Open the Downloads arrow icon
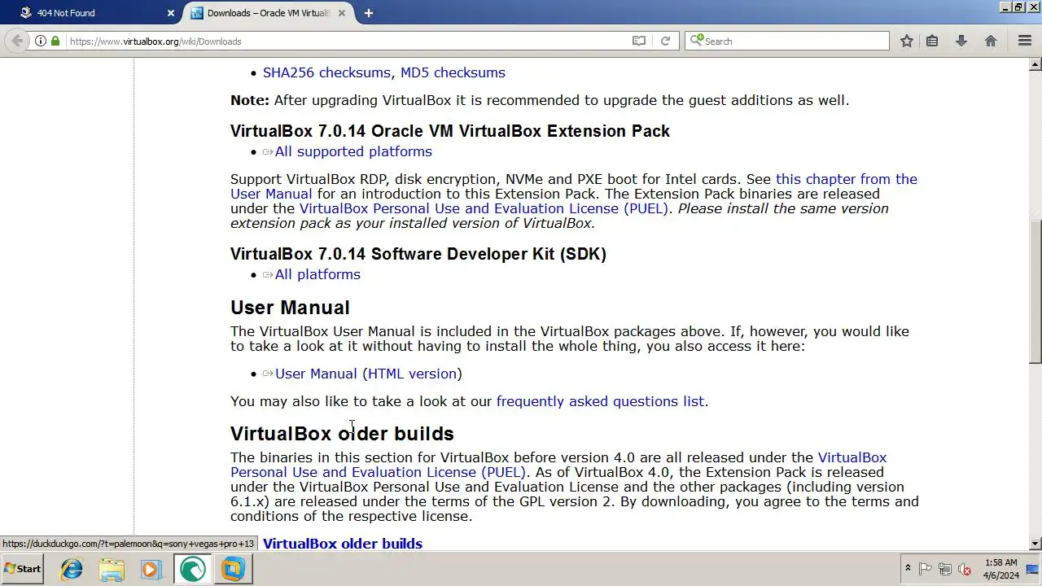The width and height of the screenshot is (1042, 586). coord(961,41)
